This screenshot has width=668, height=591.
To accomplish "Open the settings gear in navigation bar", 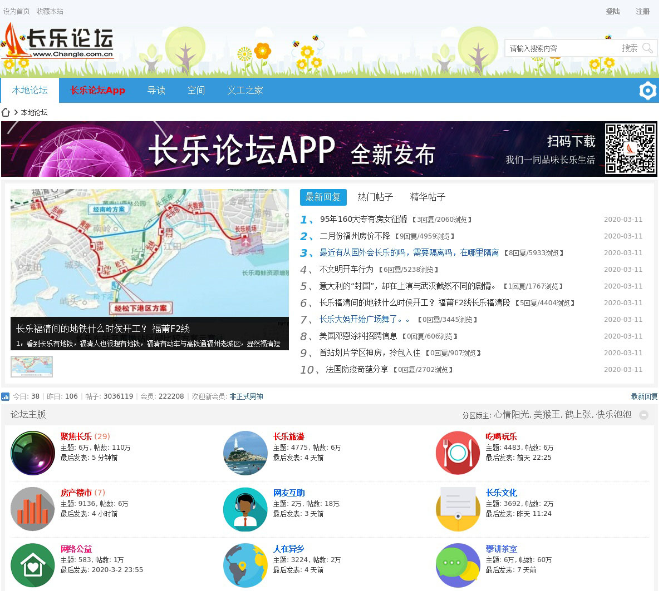I will point(647,91).
